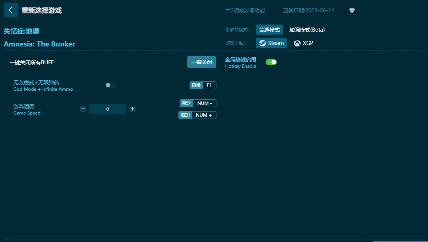Enable God Mode + Infinite Ammo toggle

(111, 85)
